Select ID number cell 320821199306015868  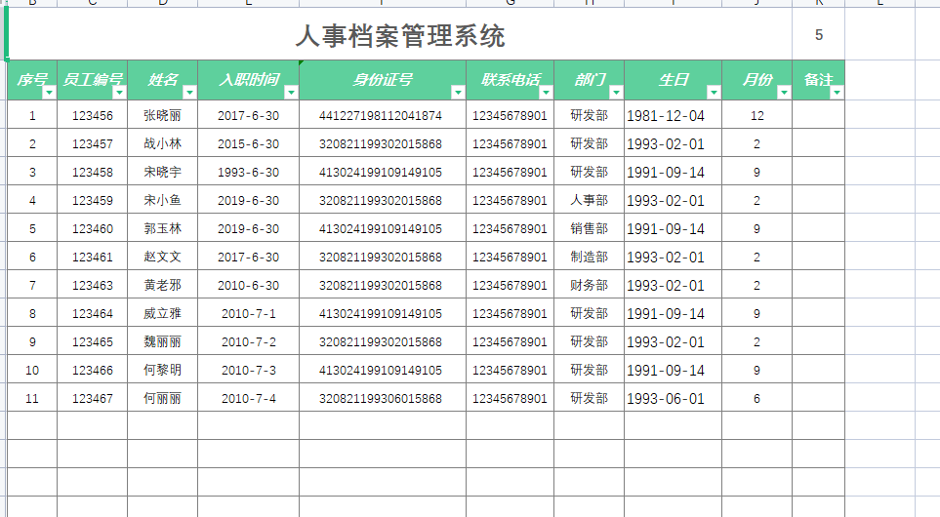tap(383, 398)
